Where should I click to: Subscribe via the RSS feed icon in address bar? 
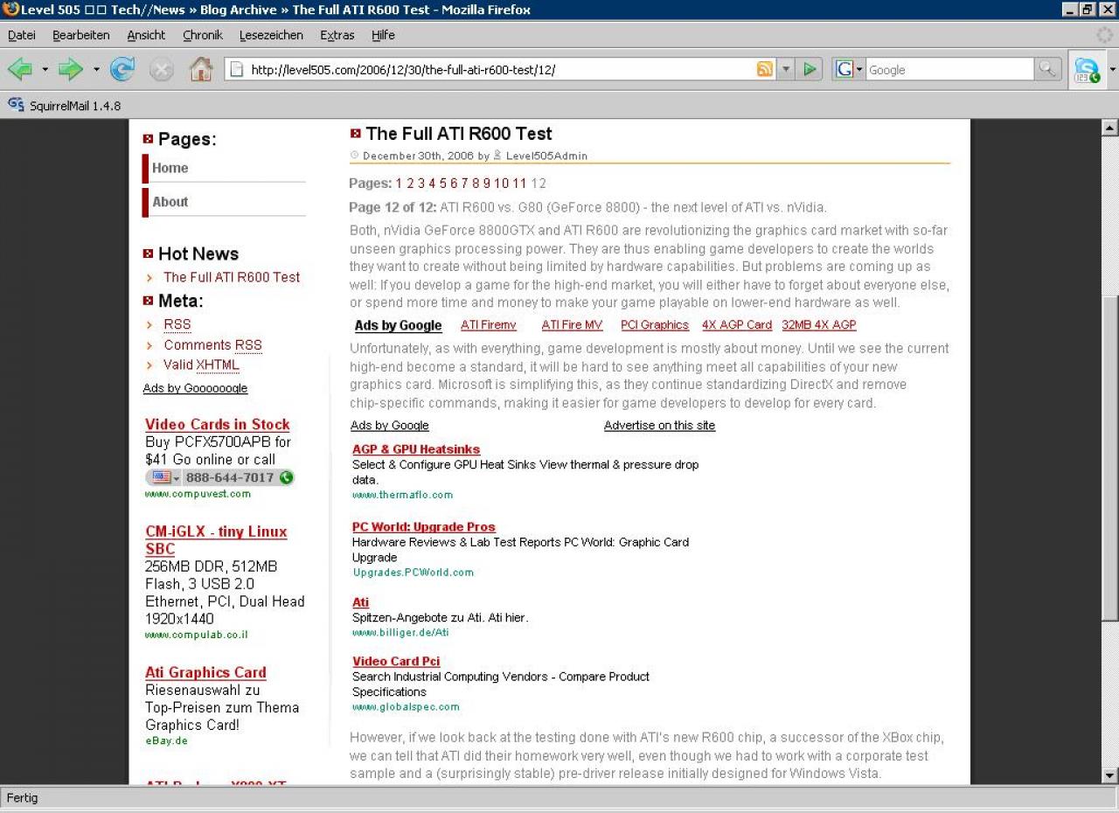click(x=765, y=69)
